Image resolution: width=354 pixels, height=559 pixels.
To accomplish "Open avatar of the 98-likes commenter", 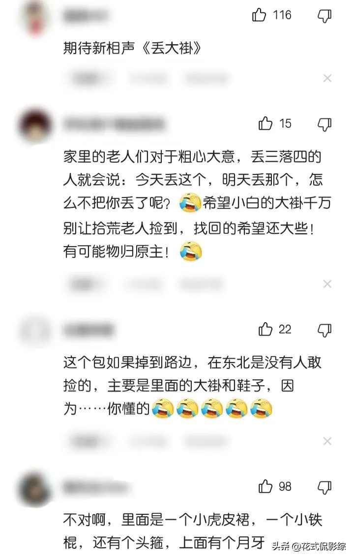I will click(35, 488).
